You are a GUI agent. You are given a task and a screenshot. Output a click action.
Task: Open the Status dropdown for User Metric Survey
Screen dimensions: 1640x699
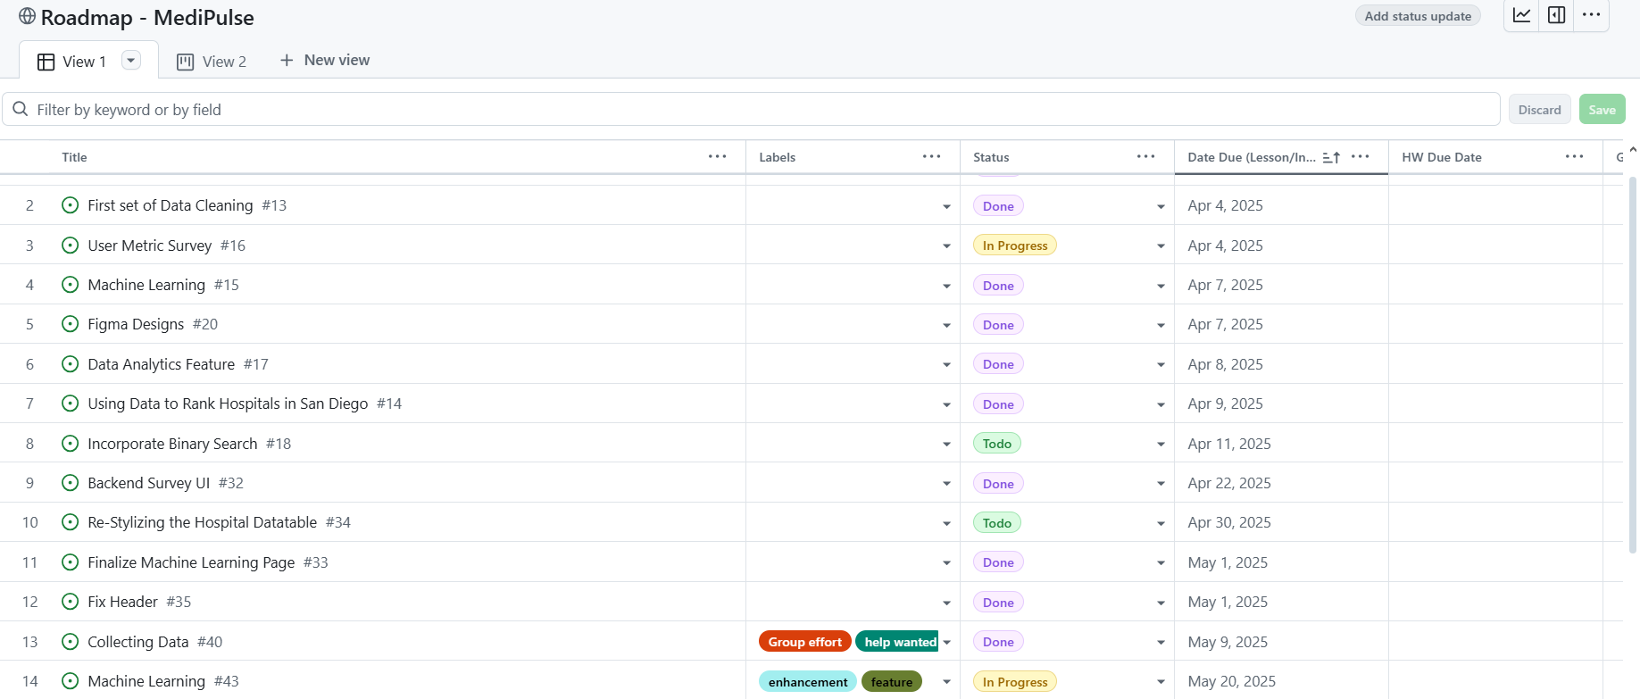(1161, 245)
